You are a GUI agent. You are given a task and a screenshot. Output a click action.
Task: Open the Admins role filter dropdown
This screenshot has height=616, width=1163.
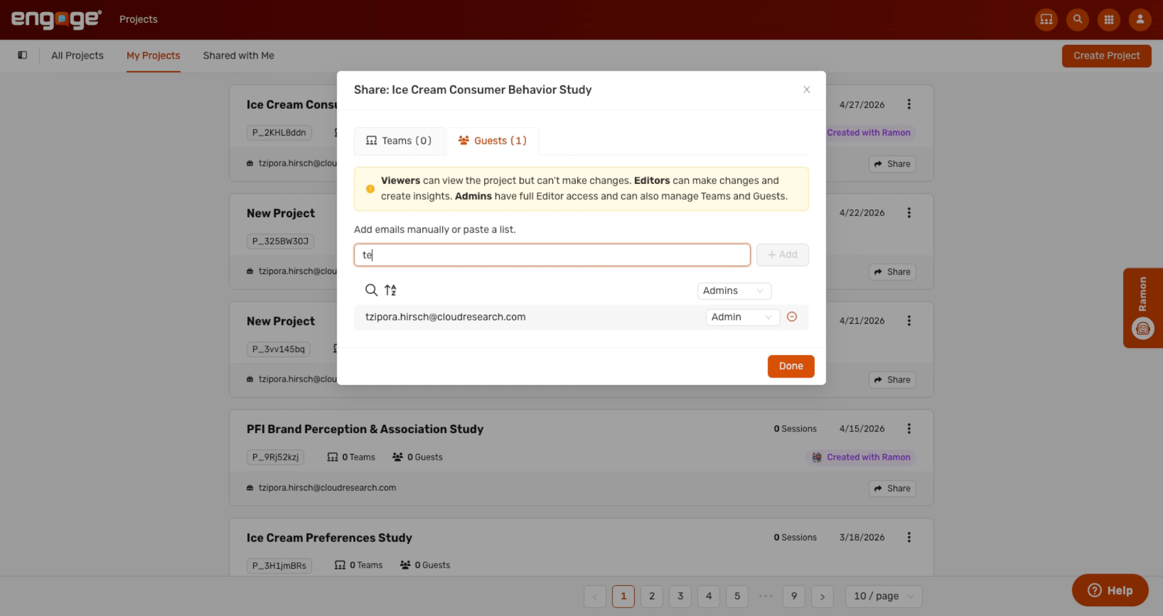click(x=734, y=291)
